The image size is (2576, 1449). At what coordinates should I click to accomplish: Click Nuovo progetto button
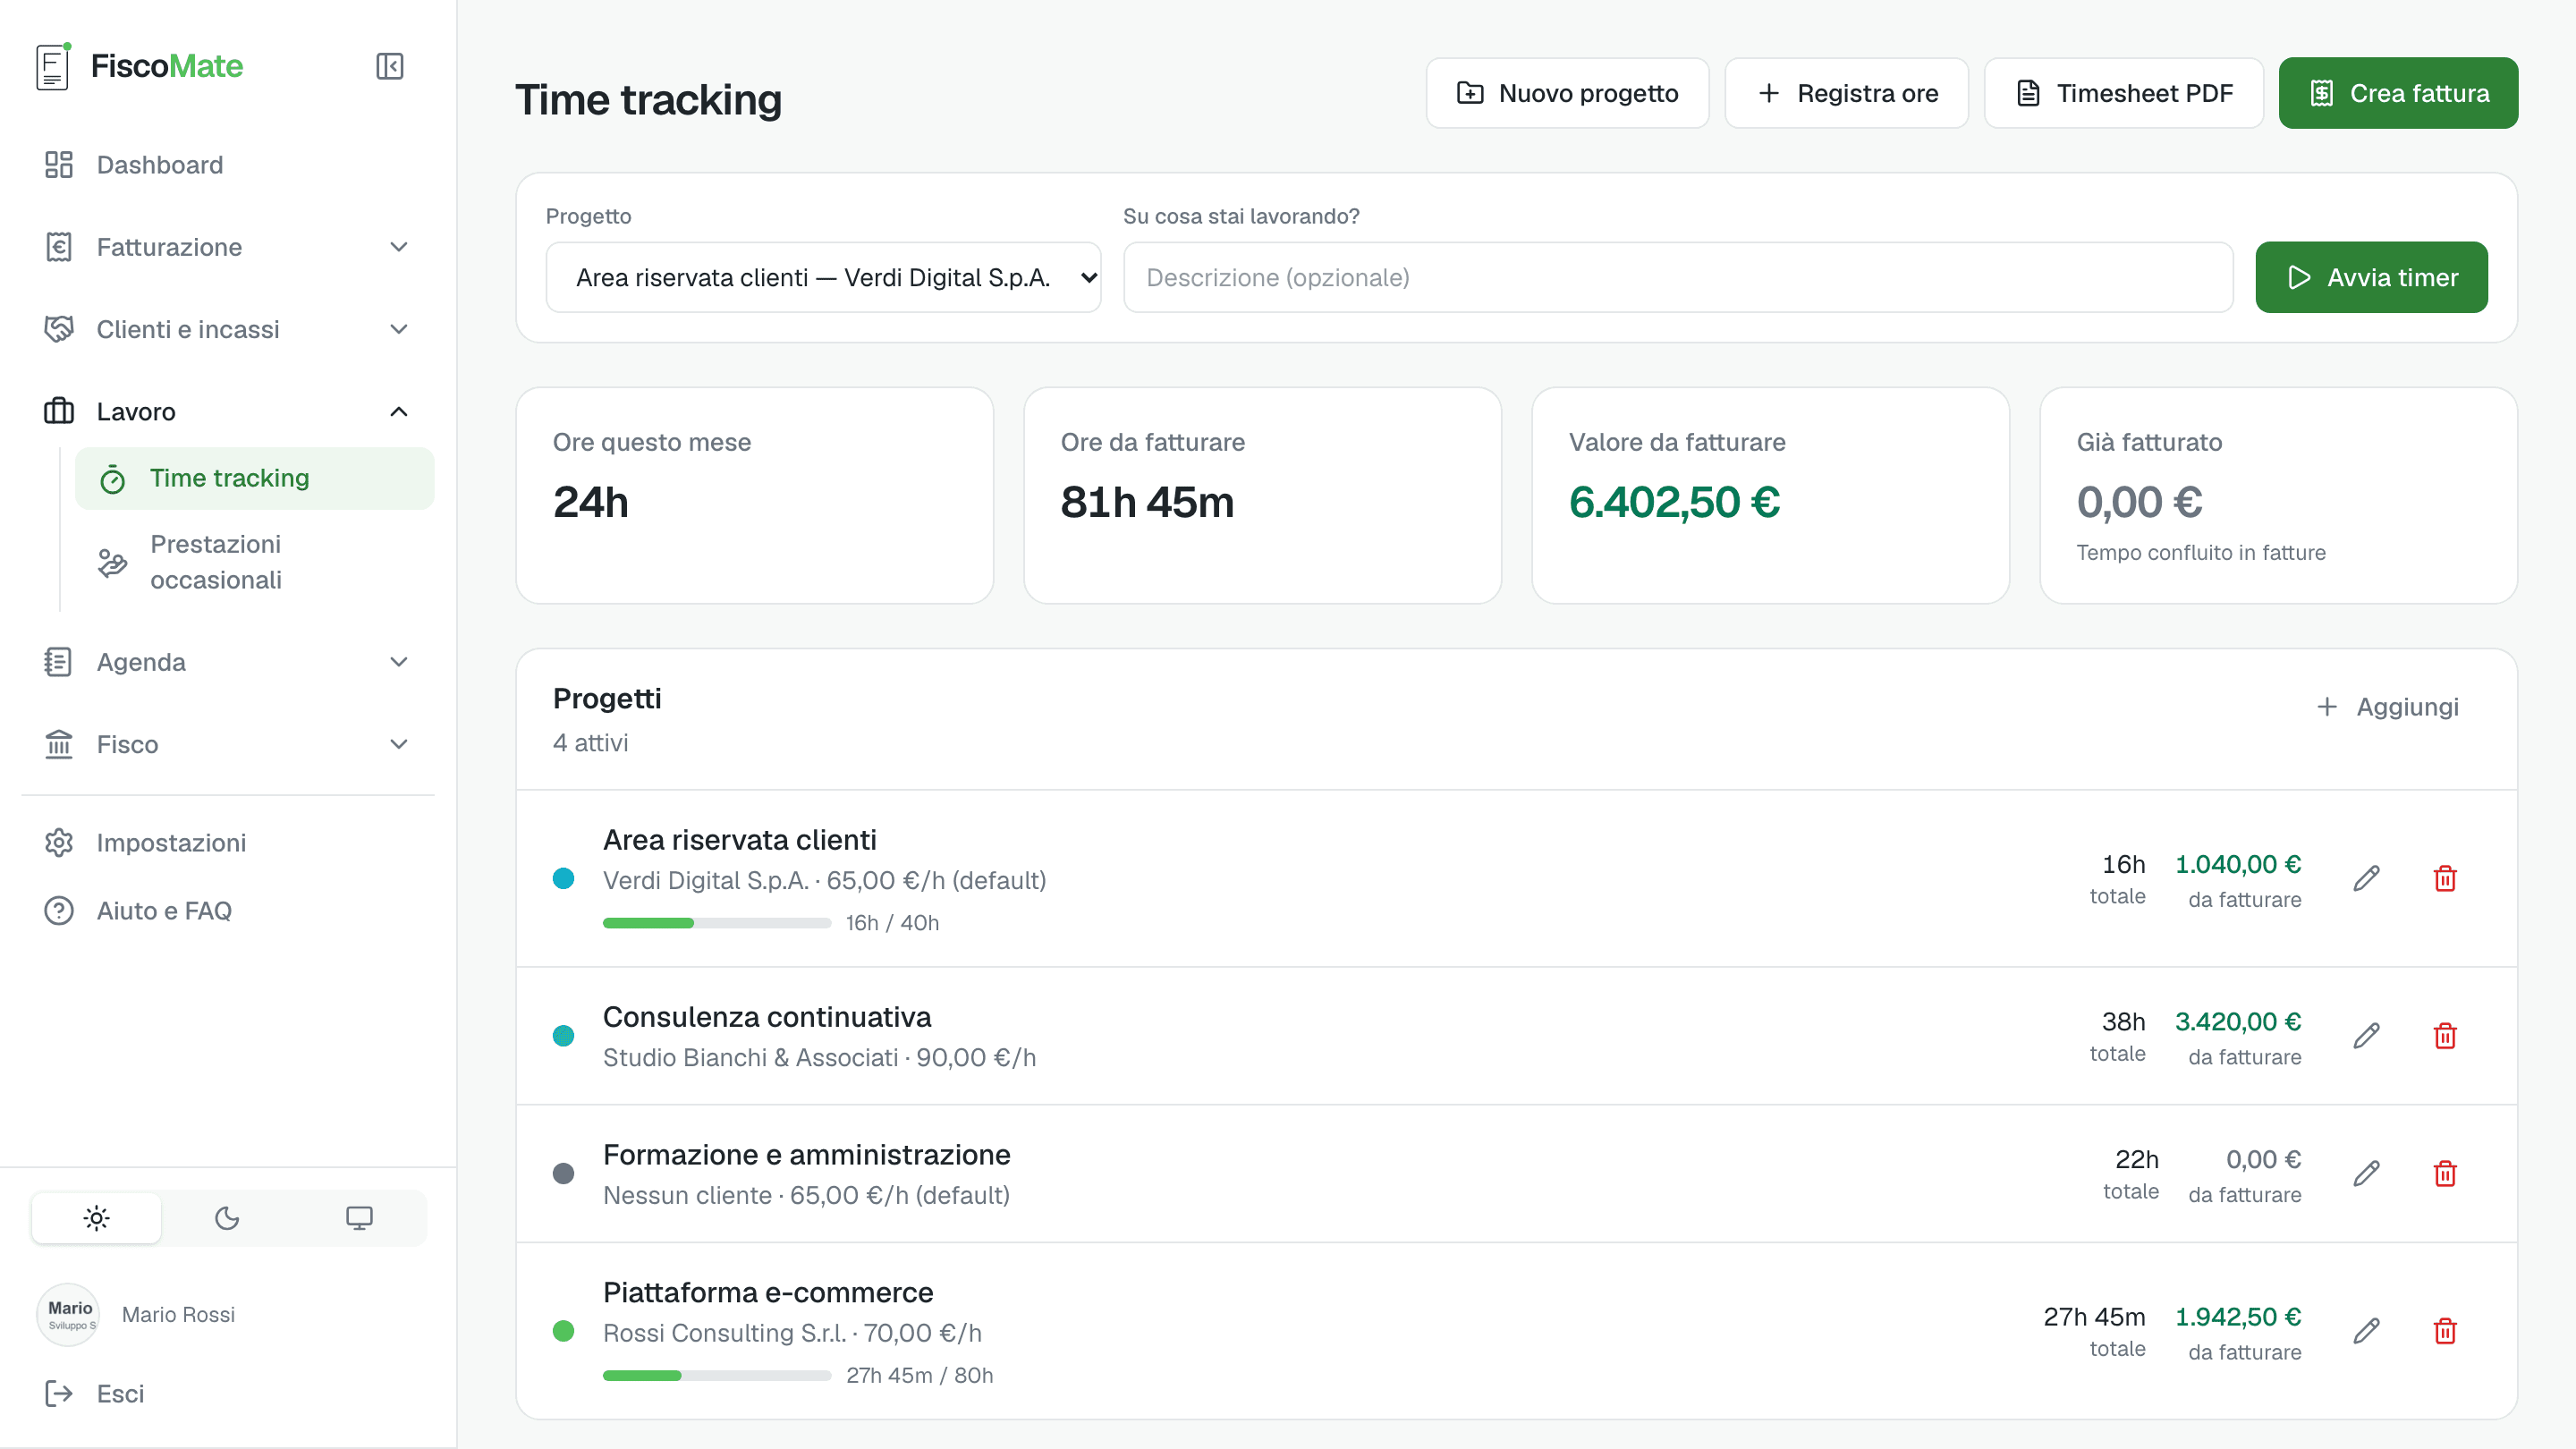pos(1567,93)
